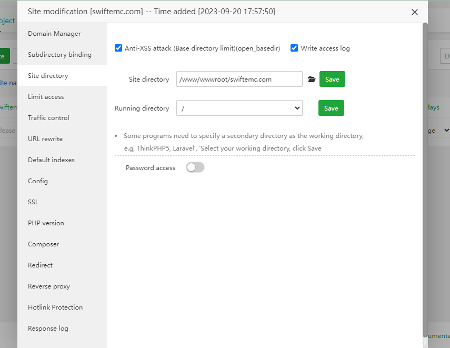Enable the Password access switch
The width and height of the screenshot is (450, 348).
(x=195, y=167)
